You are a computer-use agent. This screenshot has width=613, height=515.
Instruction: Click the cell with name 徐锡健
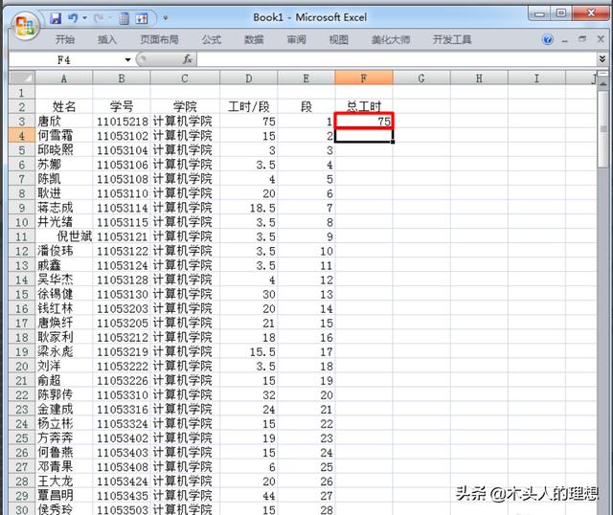coord(64,294)
